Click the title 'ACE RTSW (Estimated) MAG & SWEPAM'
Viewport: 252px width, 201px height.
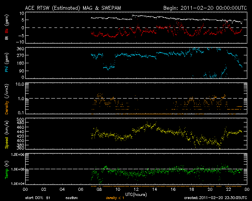[73, 8]
